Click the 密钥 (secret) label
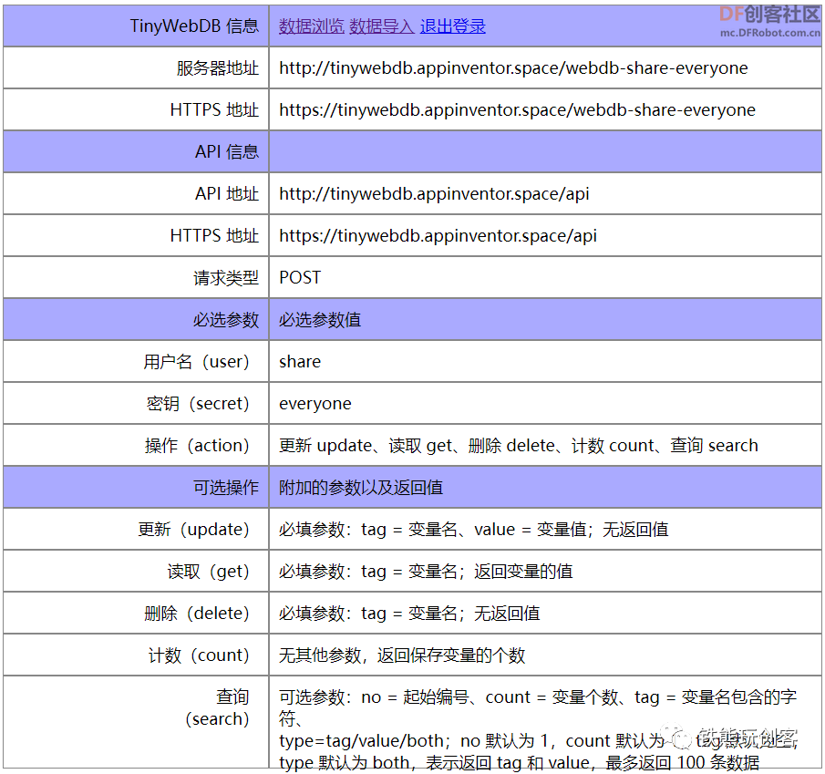Image resolution: width=825 pixels, height=774 pixels. 197,404
